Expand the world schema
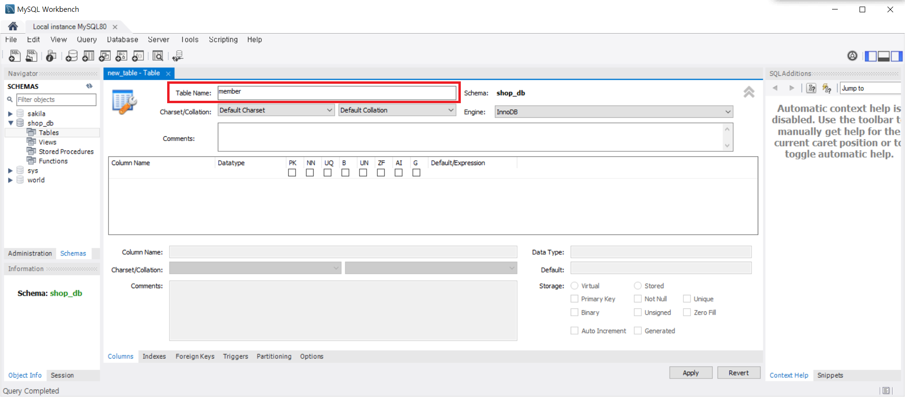The height and width of the screenshot is (397, 905). pyautogui.click(x=10, y=180)
